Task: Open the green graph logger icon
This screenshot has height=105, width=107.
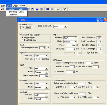Action: pos(58,9)
